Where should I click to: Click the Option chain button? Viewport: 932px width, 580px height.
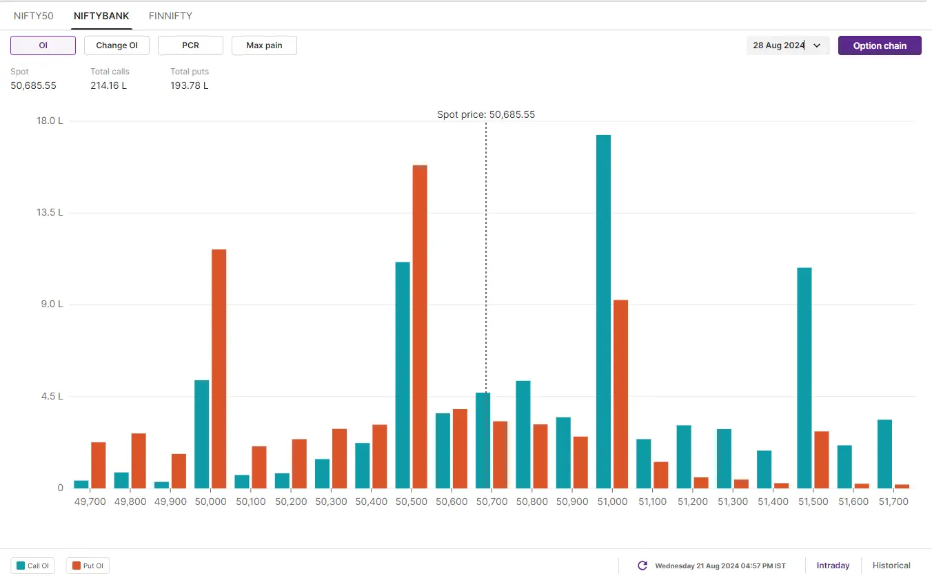point(880,45)
